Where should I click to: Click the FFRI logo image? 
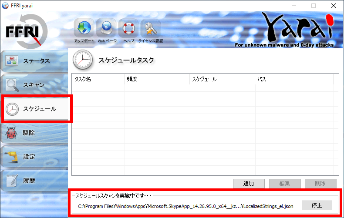(x=26, y=32)
